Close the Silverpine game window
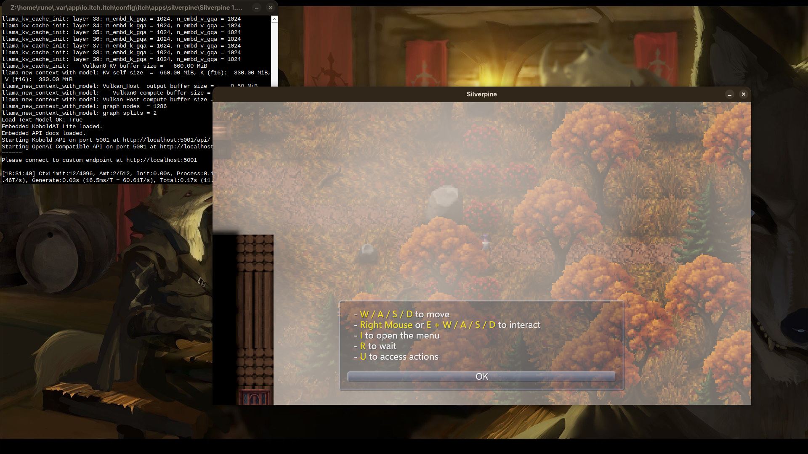The image size is (808, 454). point(744,95)
